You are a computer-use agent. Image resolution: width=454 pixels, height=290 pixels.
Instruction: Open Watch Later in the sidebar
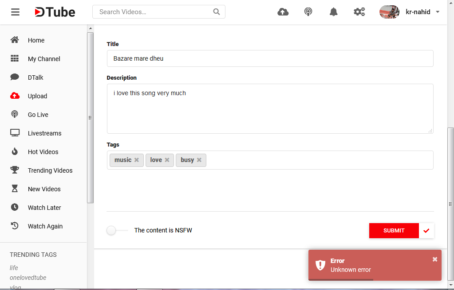43,207
